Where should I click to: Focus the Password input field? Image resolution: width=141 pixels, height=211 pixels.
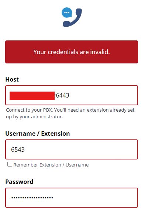72,198
